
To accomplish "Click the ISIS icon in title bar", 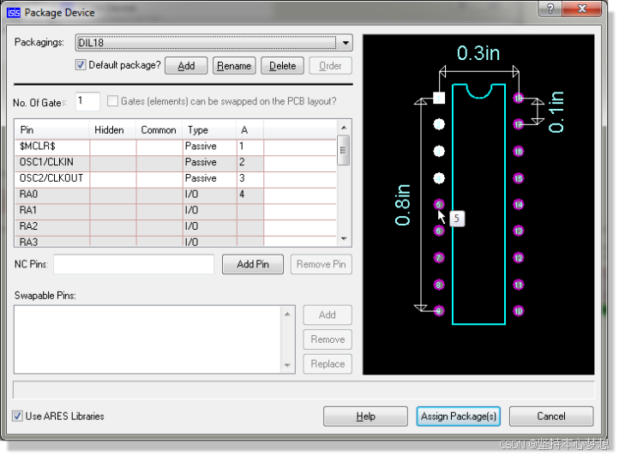I will (x=14, y=13).
